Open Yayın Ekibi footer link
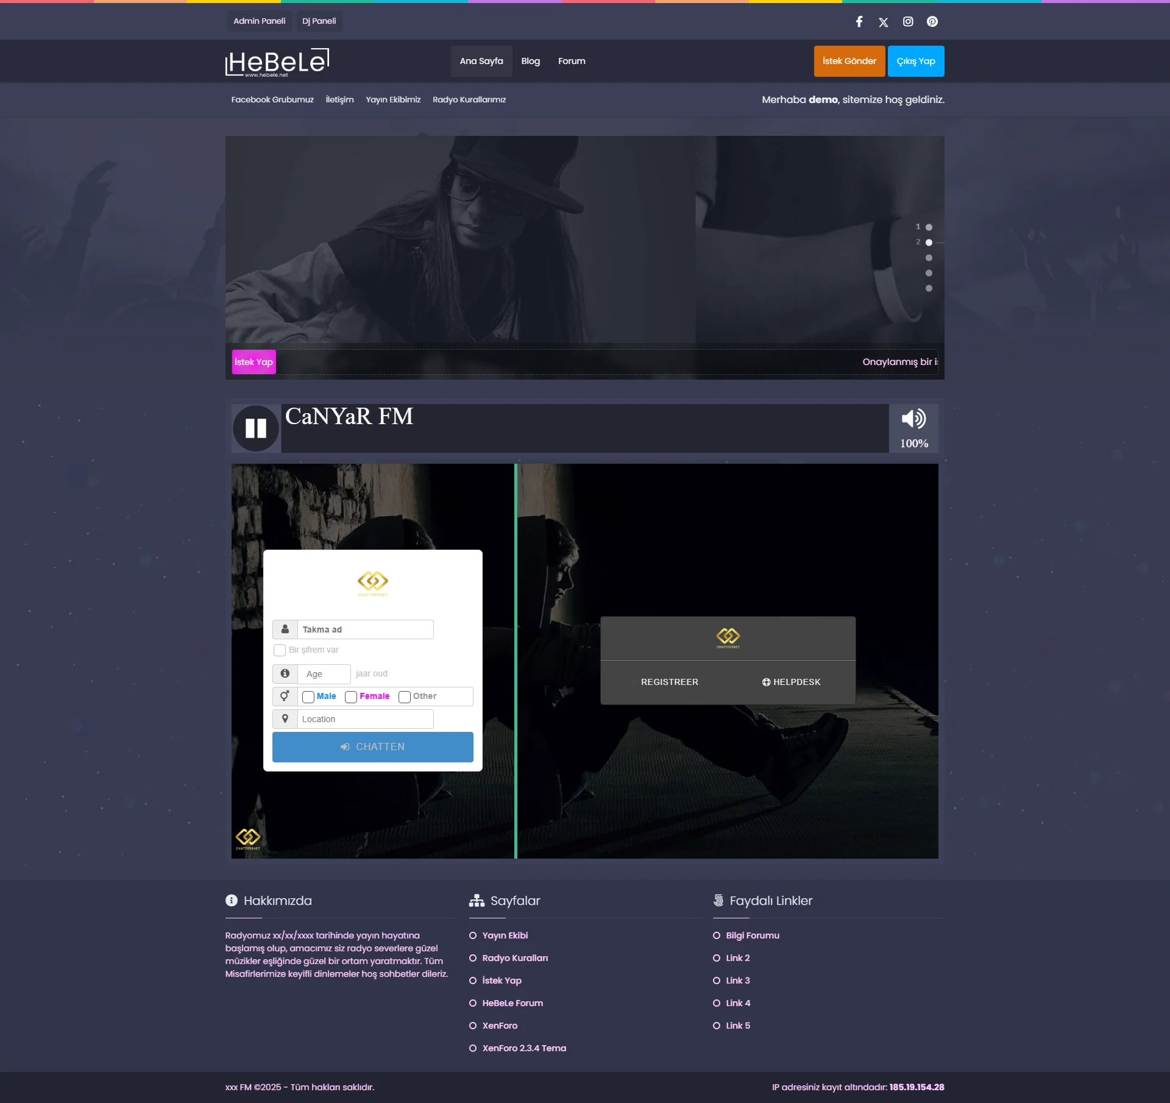1170x1103 pixels. 505,935
